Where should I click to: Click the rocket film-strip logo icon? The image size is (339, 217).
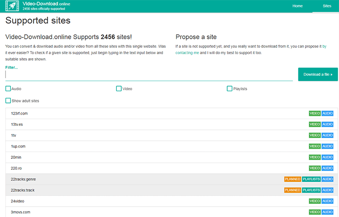click(x=12, y=6)
